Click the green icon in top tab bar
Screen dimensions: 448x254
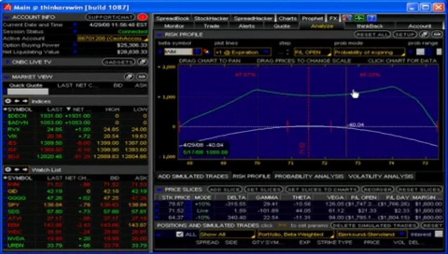[x=359, y=18]
